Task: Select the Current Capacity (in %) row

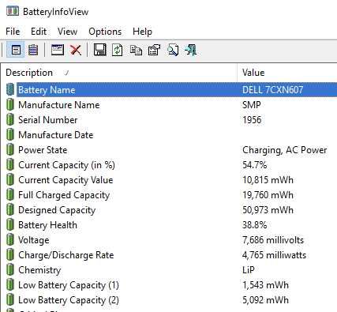Action: coord(168,165)
